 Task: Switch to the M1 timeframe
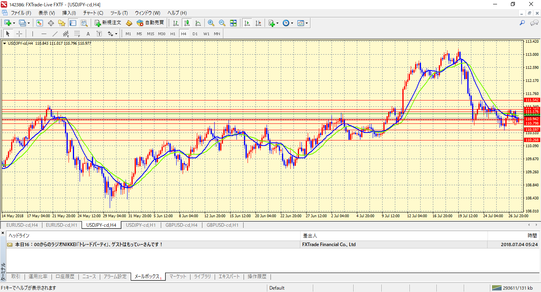click(128, 34)
